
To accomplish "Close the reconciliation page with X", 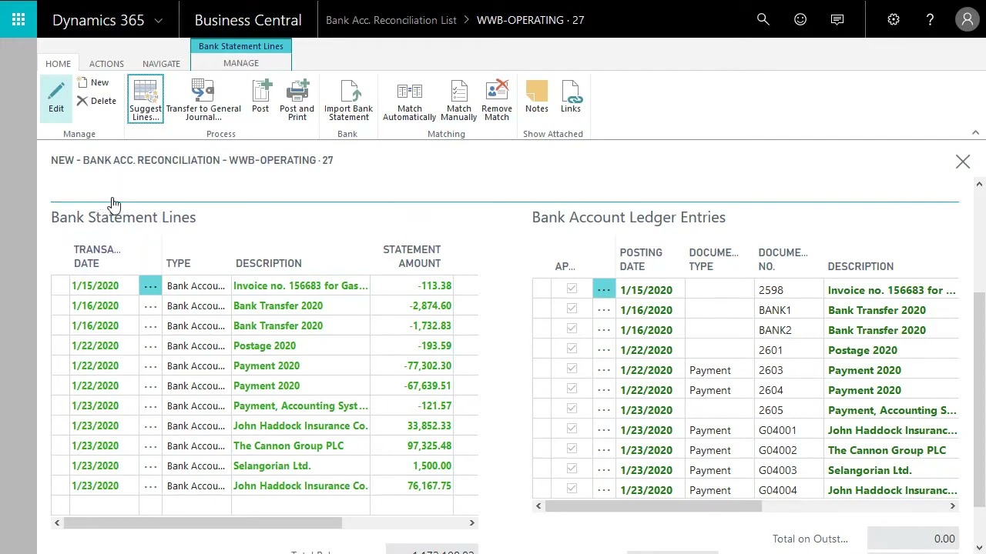I will pos(963,162).
